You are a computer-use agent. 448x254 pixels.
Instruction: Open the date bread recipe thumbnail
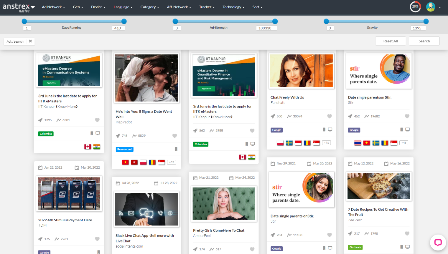(379, 186)
